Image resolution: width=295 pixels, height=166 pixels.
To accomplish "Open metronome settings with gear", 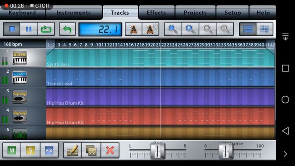I will pos(151,29).
